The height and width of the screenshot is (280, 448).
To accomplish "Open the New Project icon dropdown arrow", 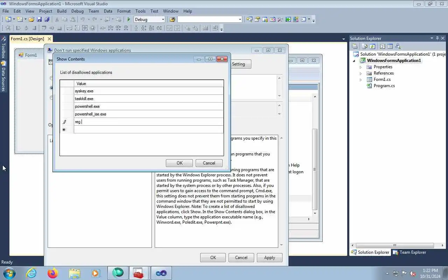I will click(14, 20).
